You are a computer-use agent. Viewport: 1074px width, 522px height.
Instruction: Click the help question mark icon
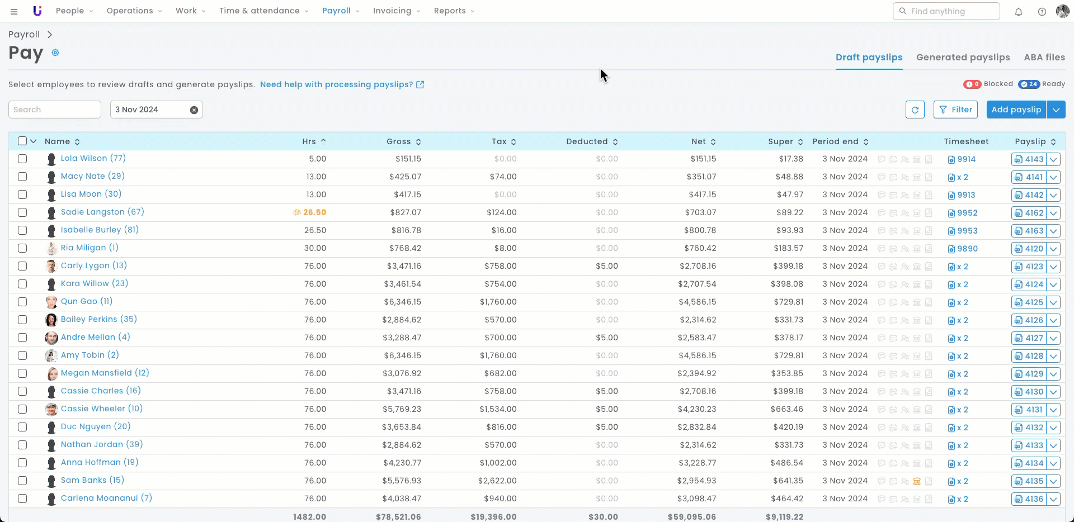[x=1042, y=11]
